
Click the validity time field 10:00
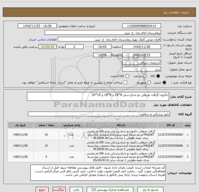tap(102, 55)
